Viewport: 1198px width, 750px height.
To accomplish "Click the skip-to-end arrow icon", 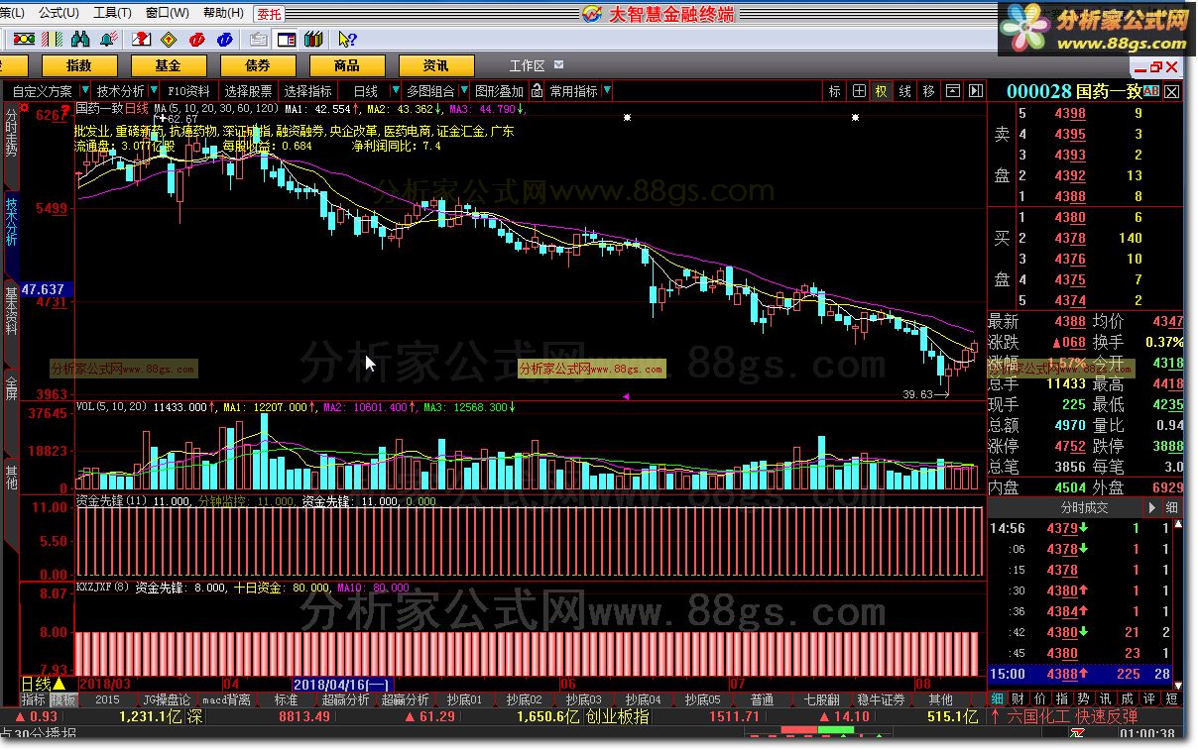I will click(x=976, y=90).
